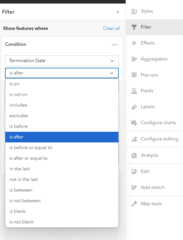Close the Filter panel
The image size is (183, 240).
click(118, 12)
